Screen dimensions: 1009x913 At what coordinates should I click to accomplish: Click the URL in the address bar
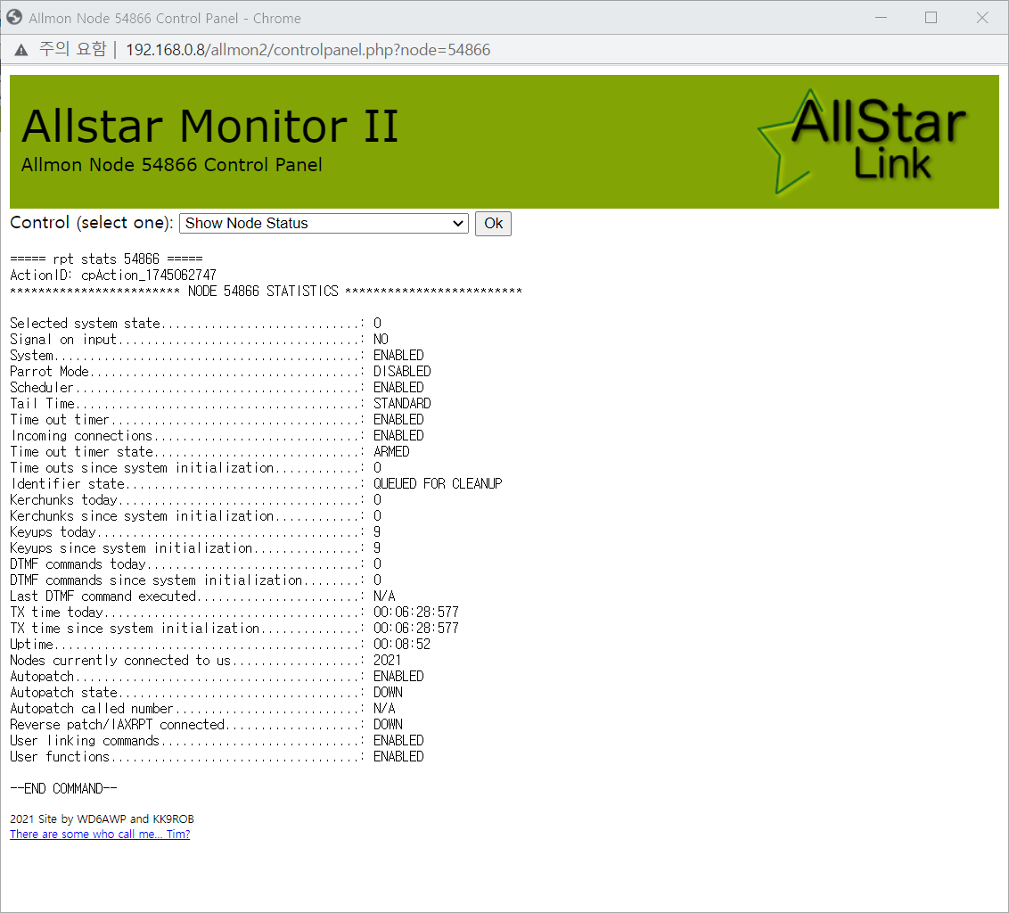pos(308,50)
